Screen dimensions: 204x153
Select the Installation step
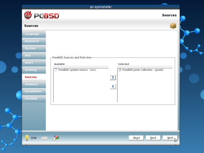(x=34, y=91)
